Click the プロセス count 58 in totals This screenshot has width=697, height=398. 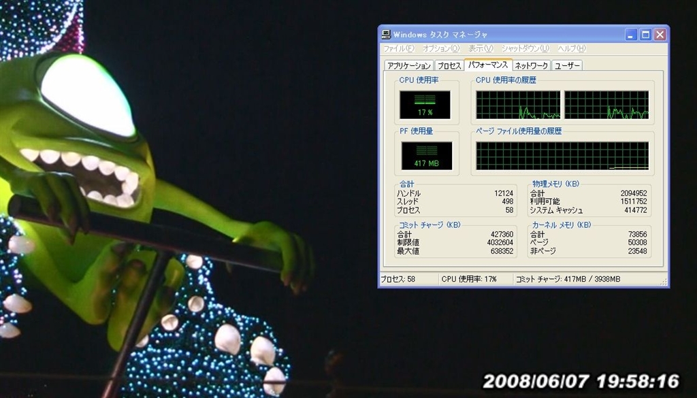pos(509,210)
